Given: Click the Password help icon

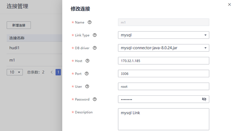Looking at the screenshot, I should click(94, 99).
